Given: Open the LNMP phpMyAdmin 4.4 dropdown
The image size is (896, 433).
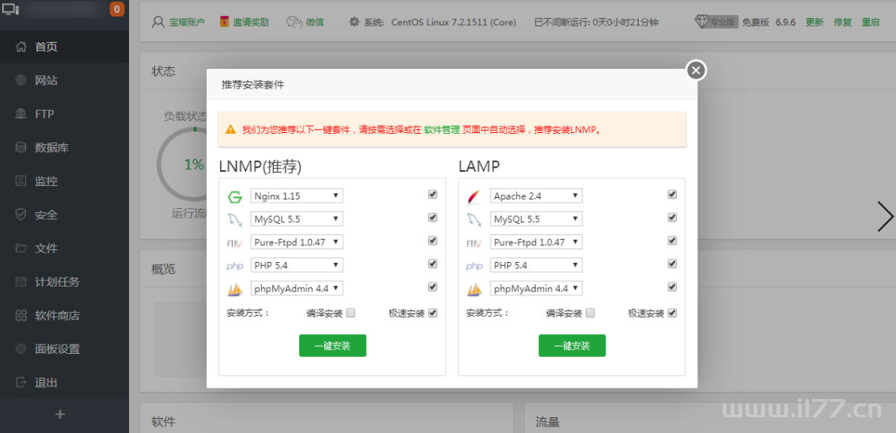Looking at the screenshot, I should pyautogui.click(x=297, y=288).
